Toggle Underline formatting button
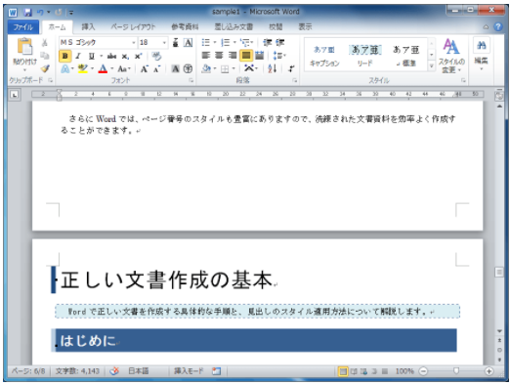The image size is (510, 385). pyautogui.click(x=92, y=56)
